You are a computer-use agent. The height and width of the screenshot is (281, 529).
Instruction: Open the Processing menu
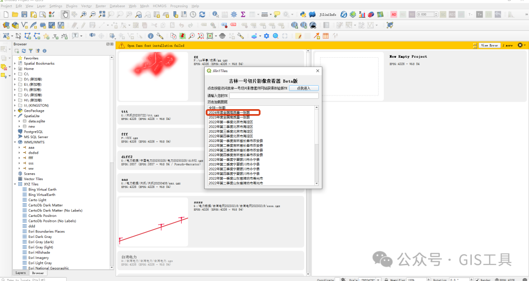[179, 6]
